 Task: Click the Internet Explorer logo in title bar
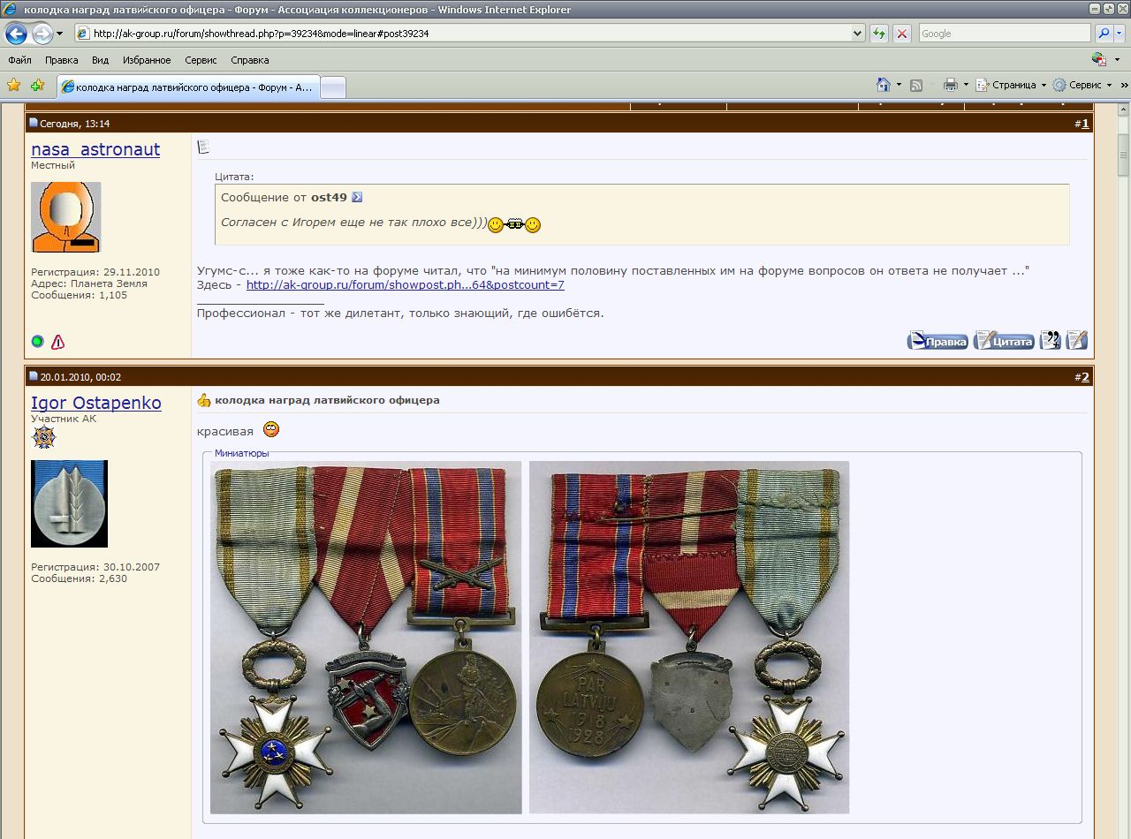coord(11,10)
